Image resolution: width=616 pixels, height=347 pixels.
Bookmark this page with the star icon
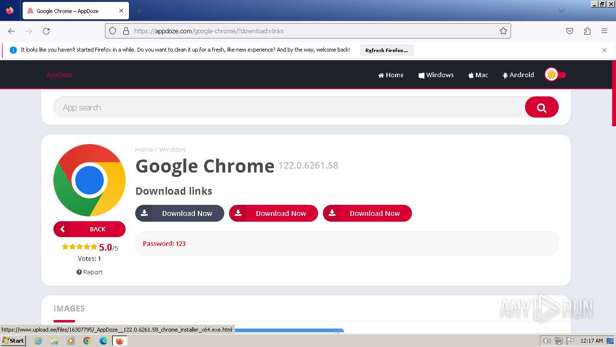click(x=503, y=31)
